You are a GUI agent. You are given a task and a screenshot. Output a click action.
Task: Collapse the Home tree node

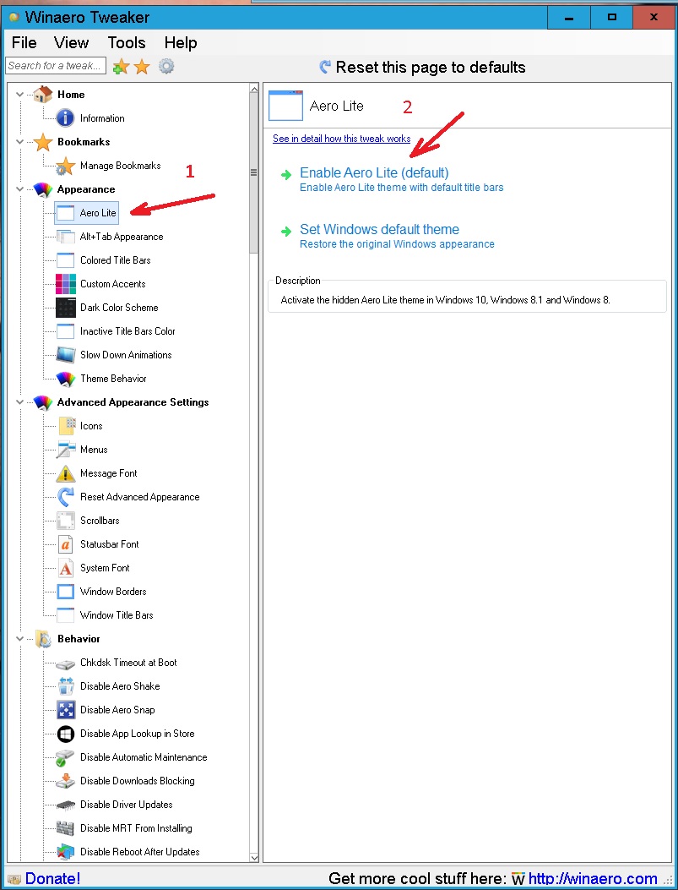(19, 94)
